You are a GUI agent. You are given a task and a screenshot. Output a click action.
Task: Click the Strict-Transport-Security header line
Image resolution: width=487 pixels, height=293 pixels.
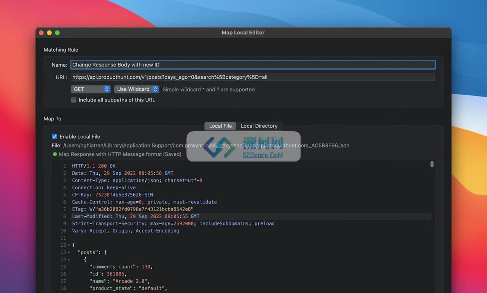[x=173, y=224]
